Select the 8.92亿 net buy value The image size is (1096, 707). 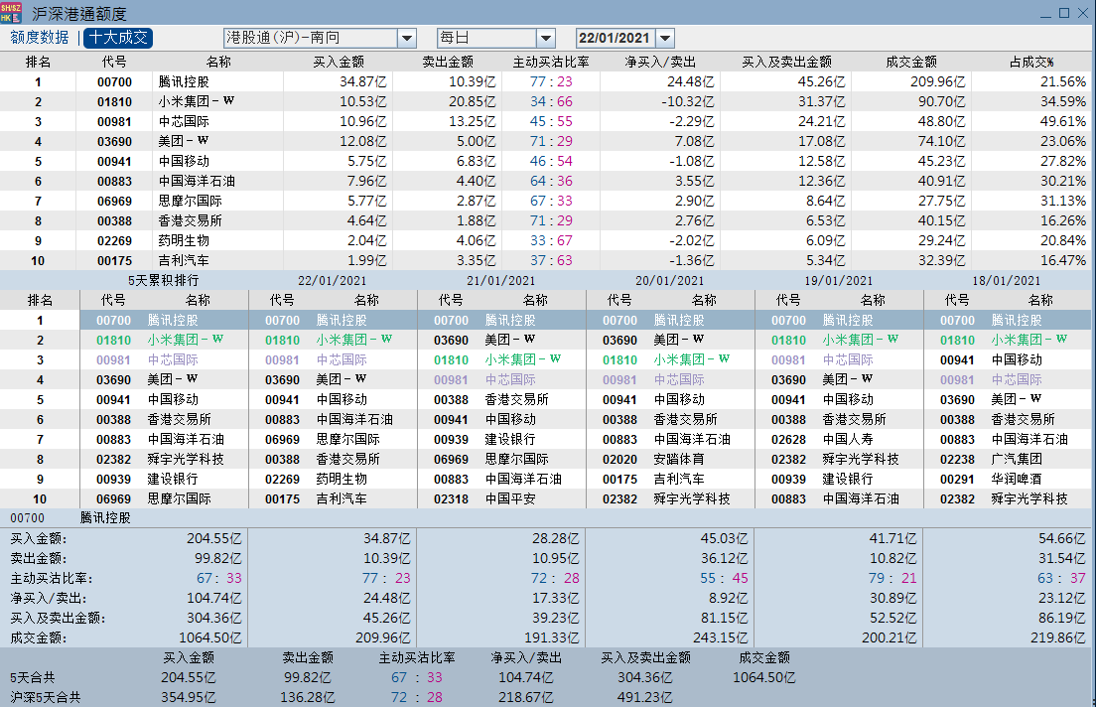(728, 599)
